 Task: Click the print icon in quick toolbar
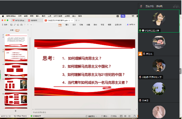[18, 25]
